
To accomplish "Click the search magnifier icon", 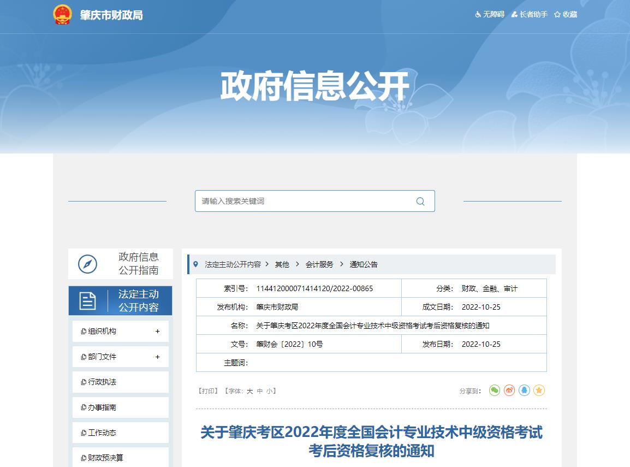I will click(x=420, y=201).
